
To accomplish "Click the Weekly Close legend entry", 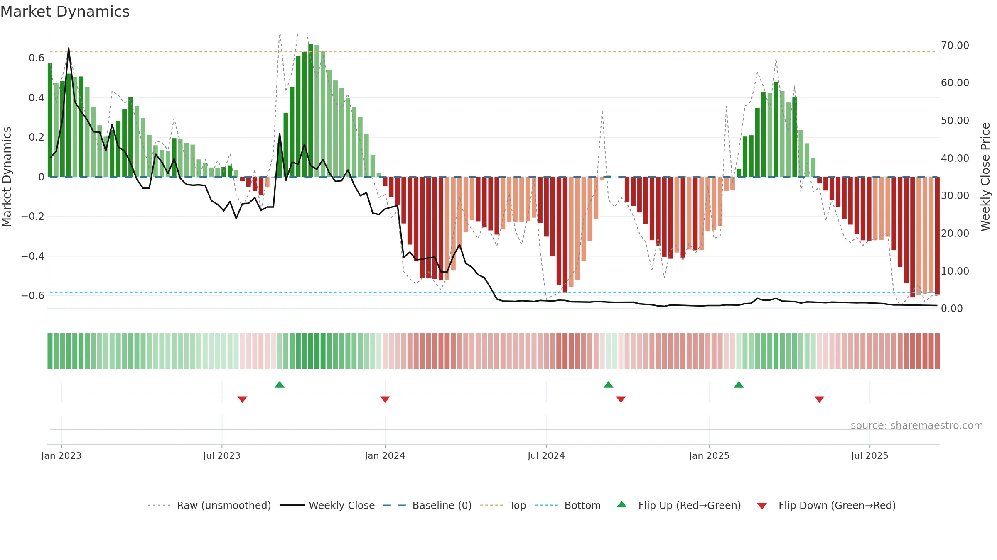I will click(327, 505).
